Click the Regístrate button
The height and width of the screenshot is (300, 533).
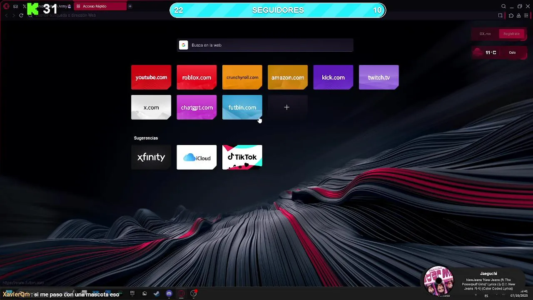point(511,34)
